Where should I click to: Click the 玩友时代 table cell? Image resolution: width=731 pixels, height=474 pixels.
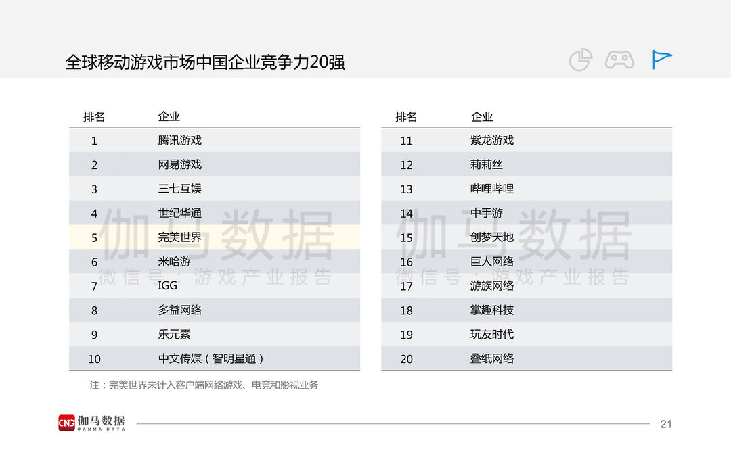click(x=492, y=334)
